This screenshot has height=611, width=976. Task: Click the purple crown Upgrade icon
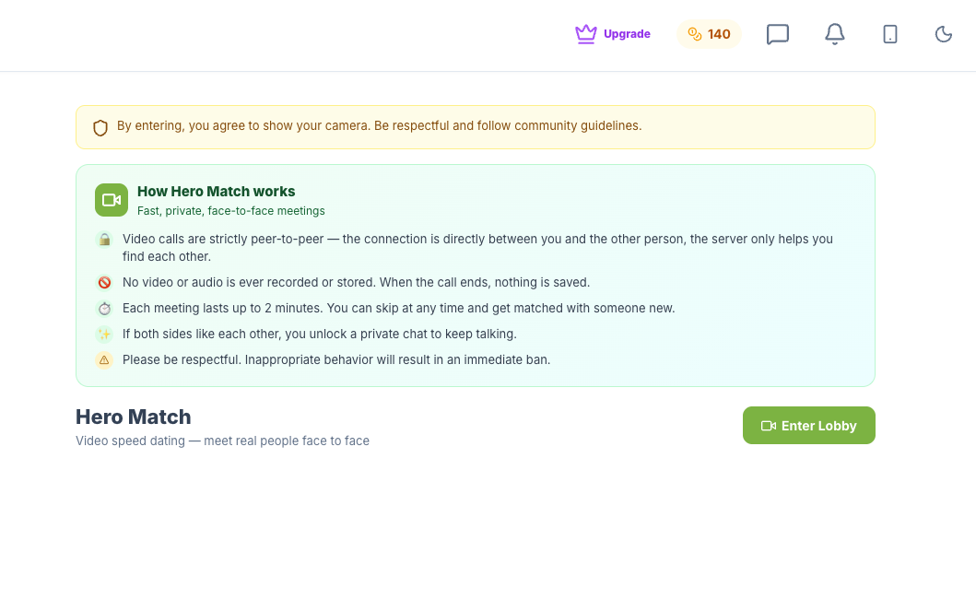(x=586, y=34)
